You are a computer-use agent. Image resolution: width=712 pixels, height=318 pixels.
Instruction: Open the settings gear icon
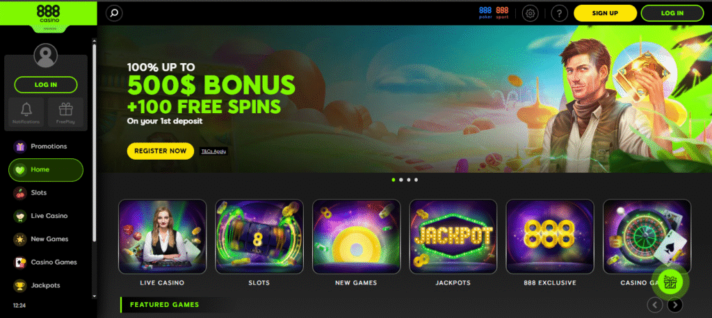[530, 13]
